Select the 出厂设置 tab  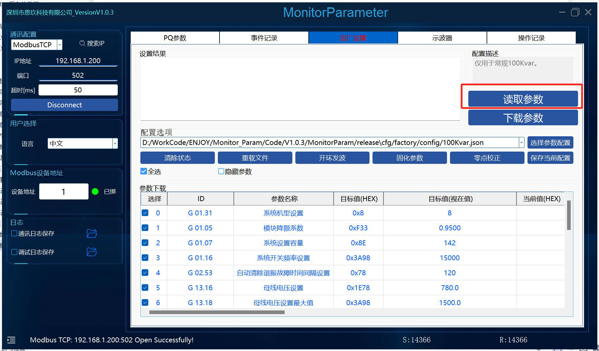pos(353,38)
